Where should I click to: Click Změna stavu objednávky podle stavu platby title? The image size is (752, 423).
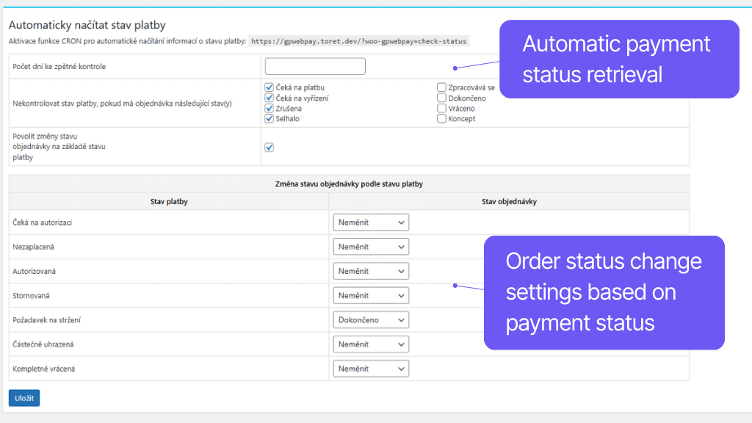tap(349, 184)
